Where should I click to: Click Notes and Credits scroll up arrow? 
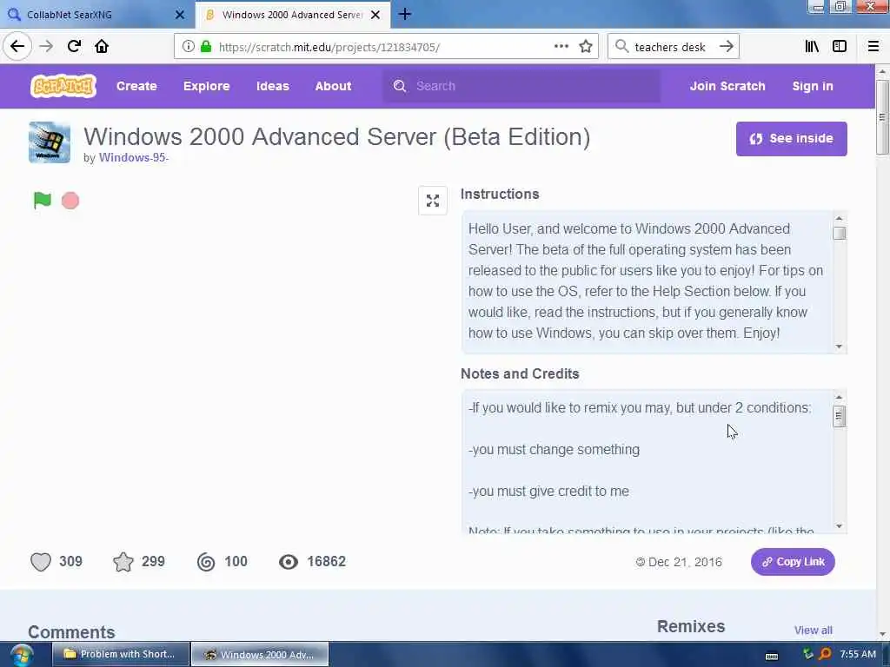839,397
